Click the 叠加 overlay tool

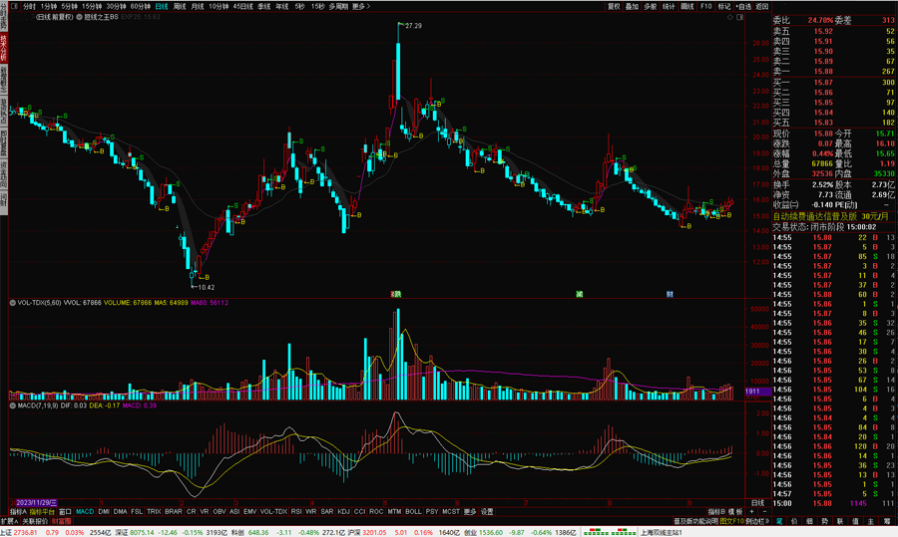(x=632, y=6)
